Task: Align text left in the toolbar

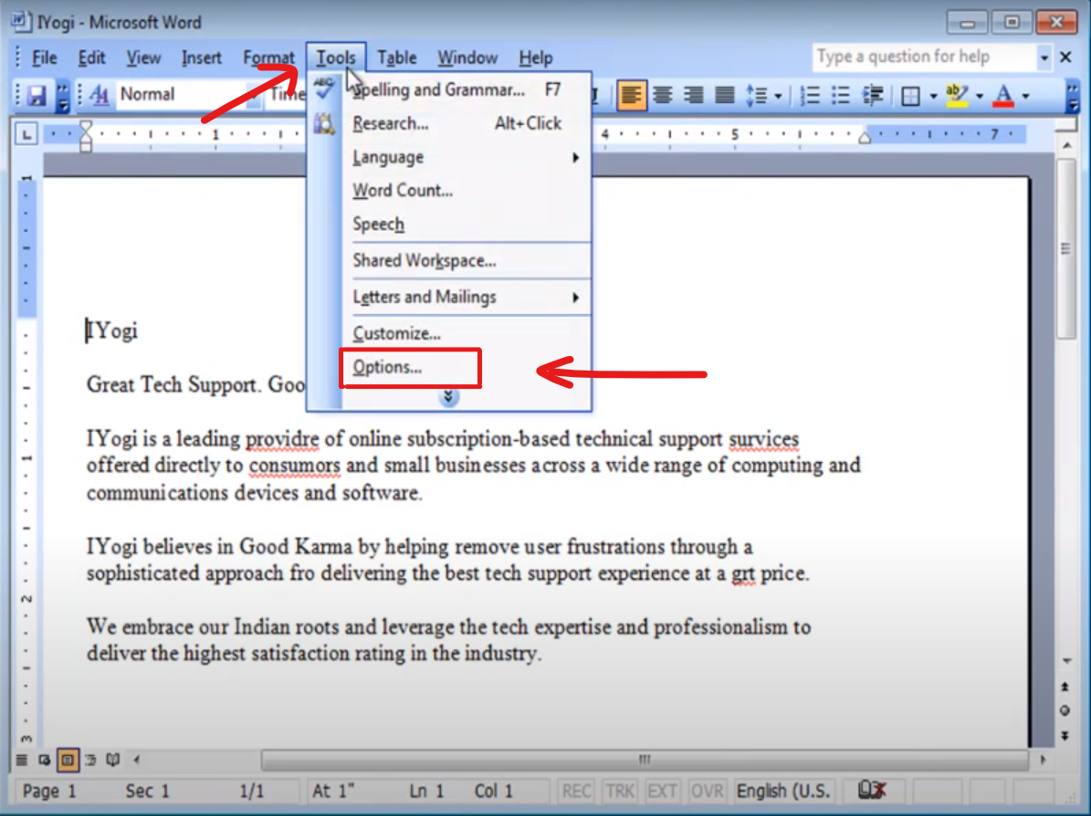Action: [631, 95]
